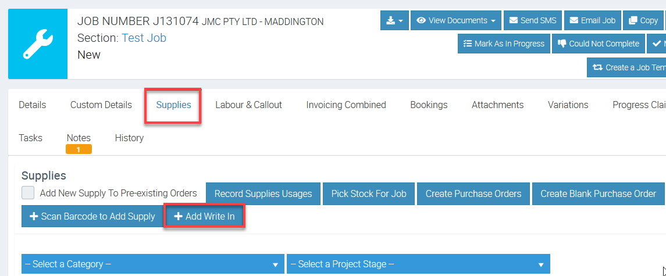The width and height of the screenshot is (666, 276).
Task: Click Pick Stock For Job
Action: (369, 193)
